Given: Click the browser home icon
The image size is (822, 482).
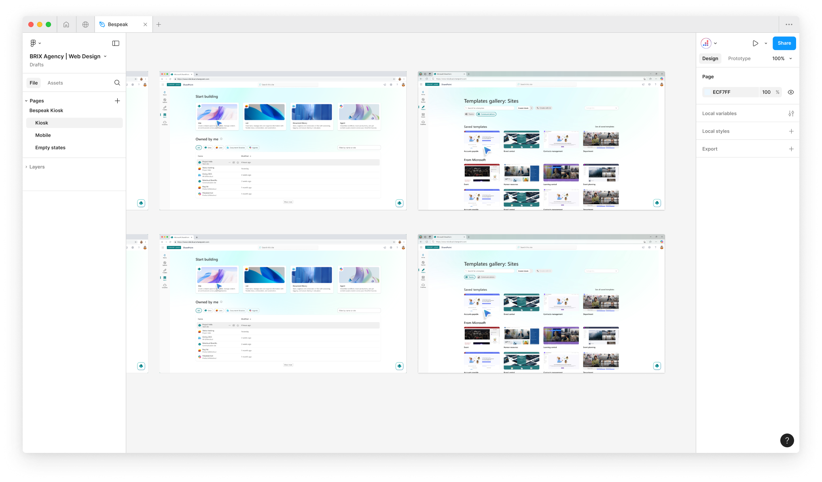Looking at the screenshot, I should pyautogui.click(x=66, y=24).
